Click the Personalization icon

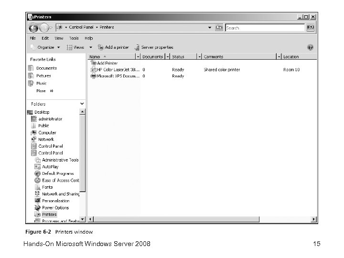pos(38,201)
